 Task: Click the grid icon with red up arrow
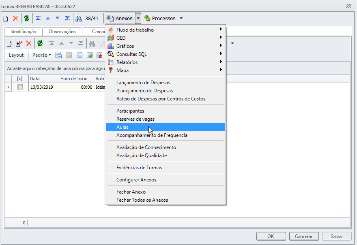[99, 55]
